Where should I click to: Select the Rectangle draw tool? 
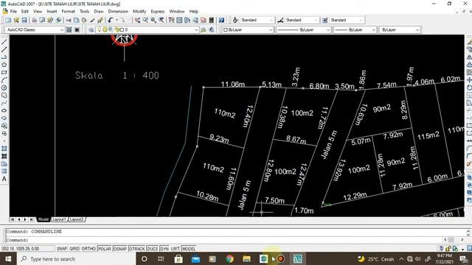[x=4, y=72]
